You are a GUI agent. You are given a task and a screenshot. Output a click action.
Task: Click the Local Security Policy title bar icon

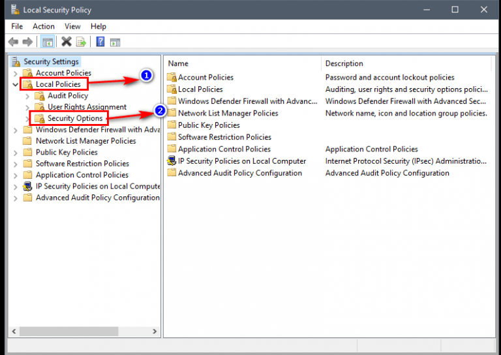15,10
